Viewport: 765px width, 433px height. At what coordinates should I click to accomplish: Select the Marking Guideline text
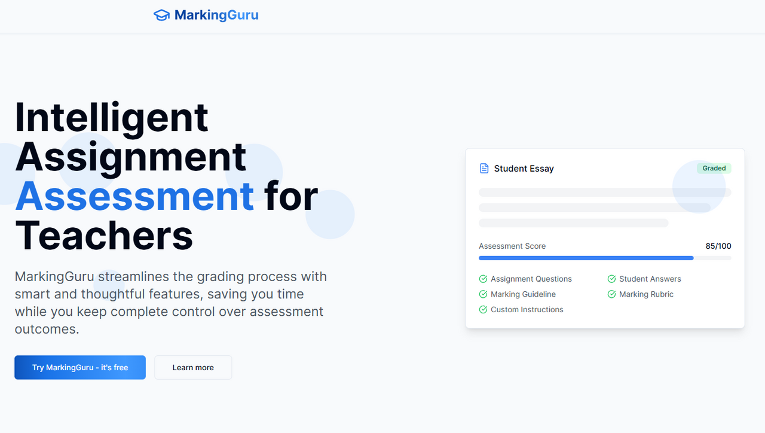[523, 294]
